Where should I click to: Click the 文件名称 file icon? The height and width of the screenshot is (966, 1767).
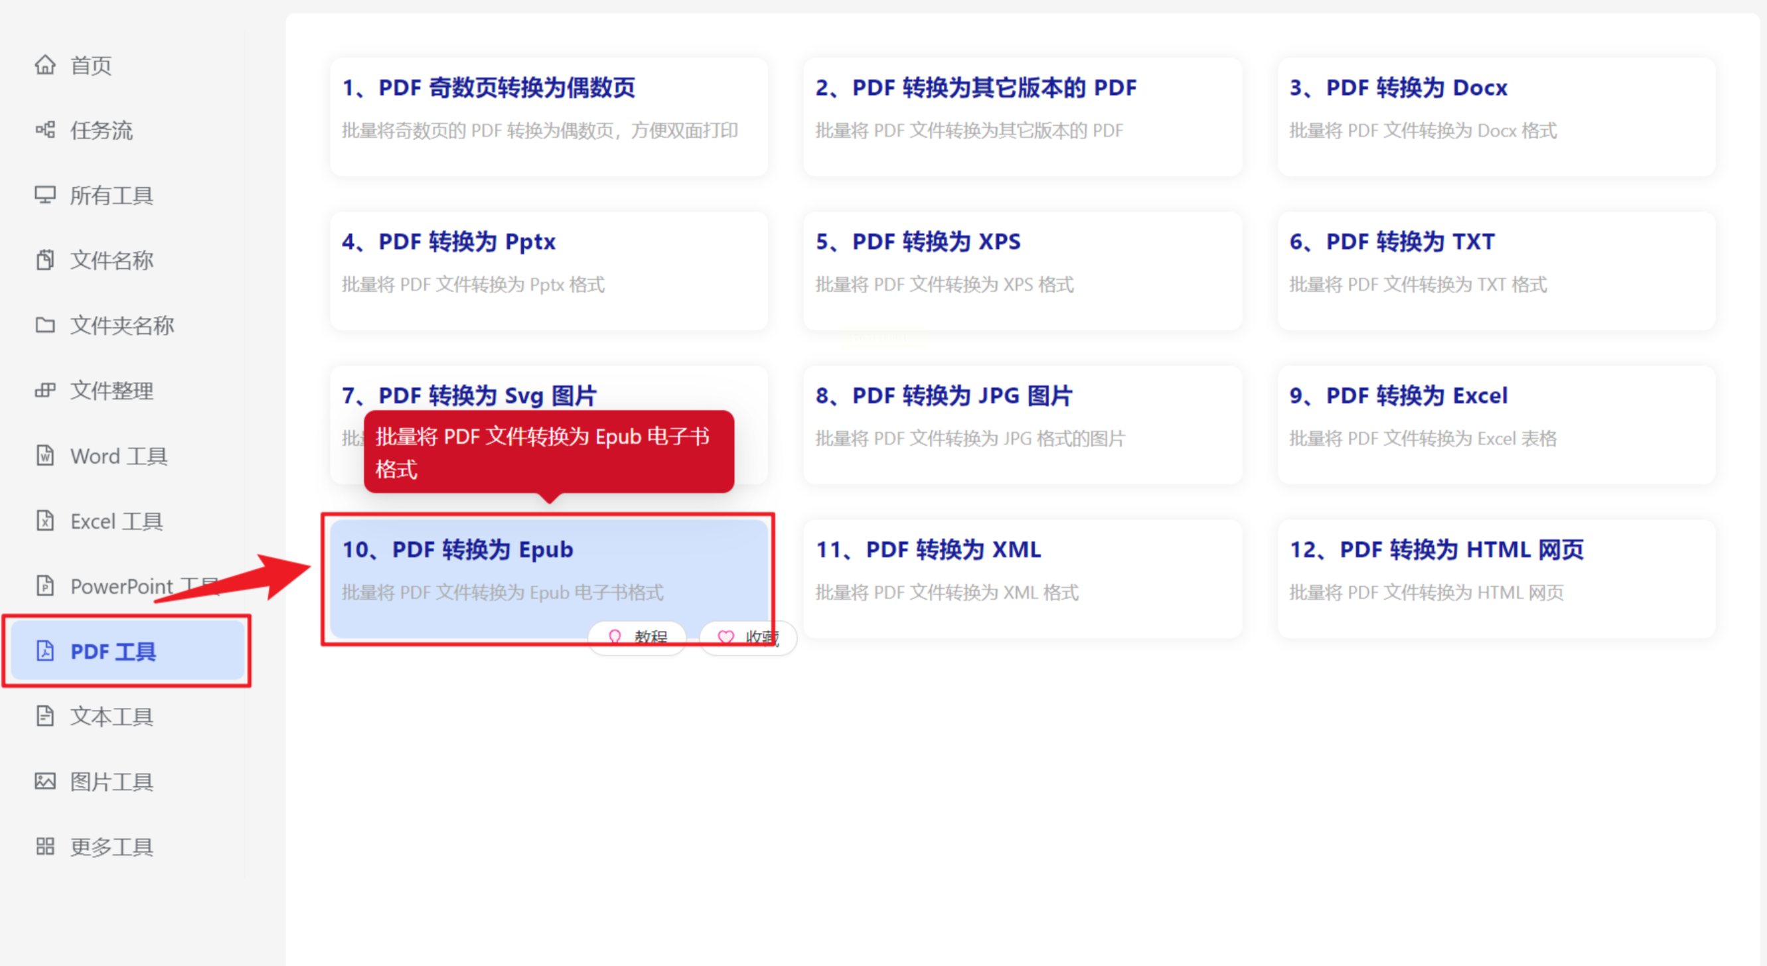[45, 260]
